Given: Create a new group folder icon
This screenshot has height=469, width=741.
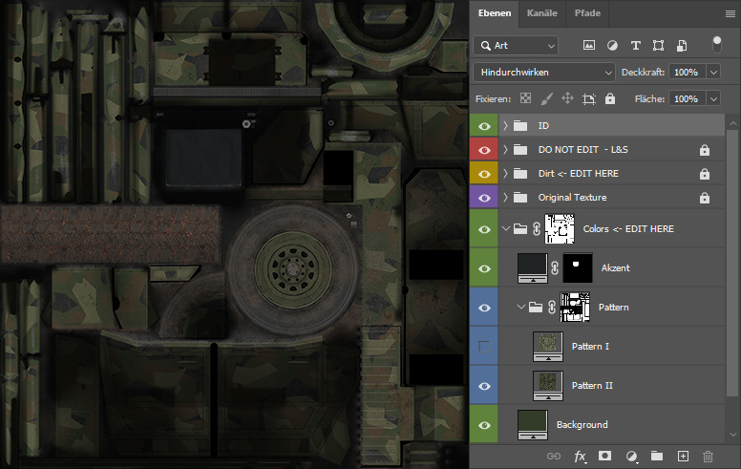Looking at the screenshot, I should coord(656,456).
